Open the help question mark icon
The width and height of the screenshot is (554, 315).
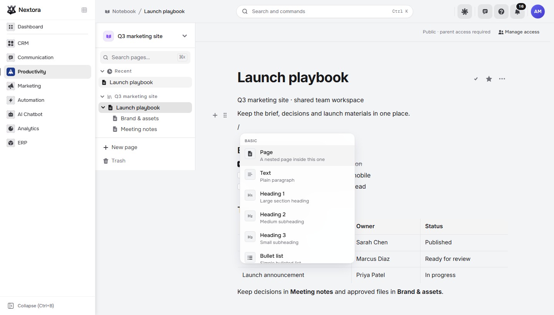tap(501, 12)
